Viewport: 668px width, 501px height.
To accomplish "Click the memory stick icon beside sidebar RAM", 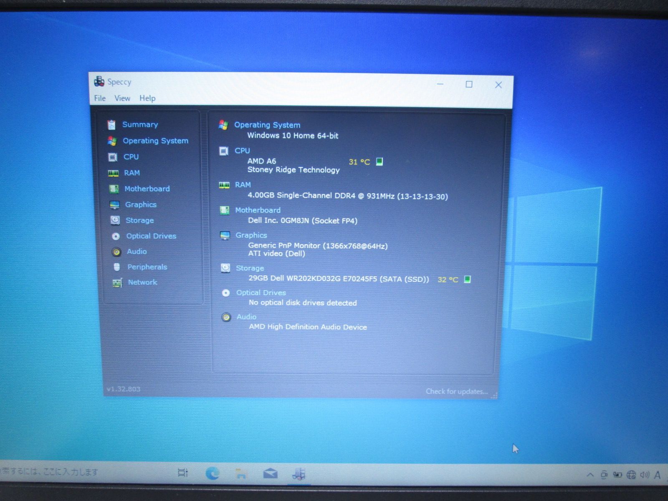I will (113, 173).
